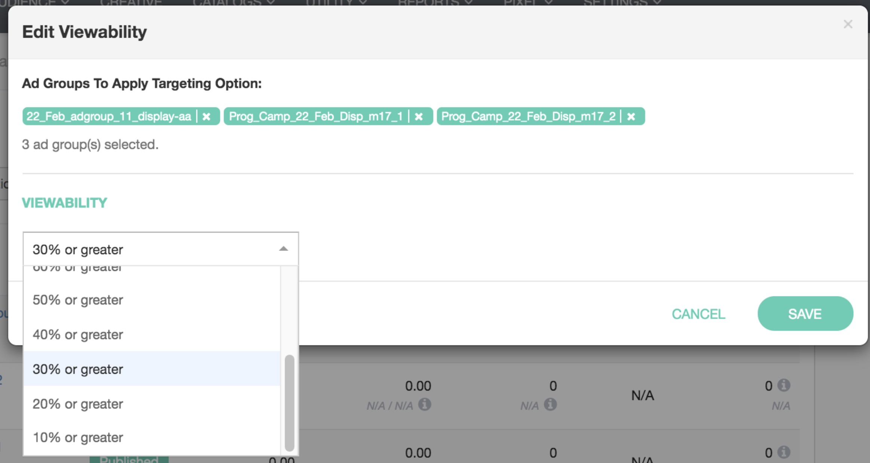Collapse the viewability dropdown via its arrow

pyautogui.click(x=284, y=249)
